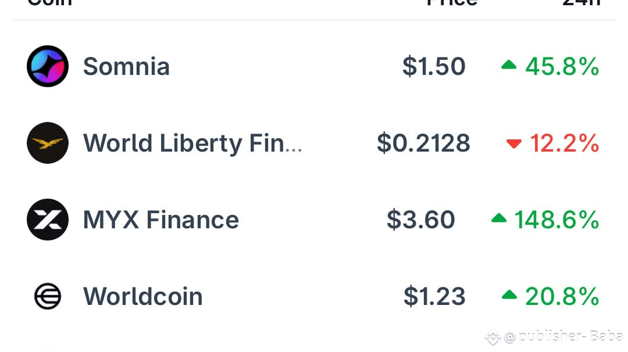Image resolution: width=628 pixels, height=352 pixels.
Task: Select the MYX Finance coin name
Action: [x=161, y=220]
